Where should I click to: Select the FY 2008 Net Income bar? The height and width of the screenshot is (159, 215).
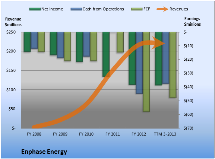(x=27, y=42)
